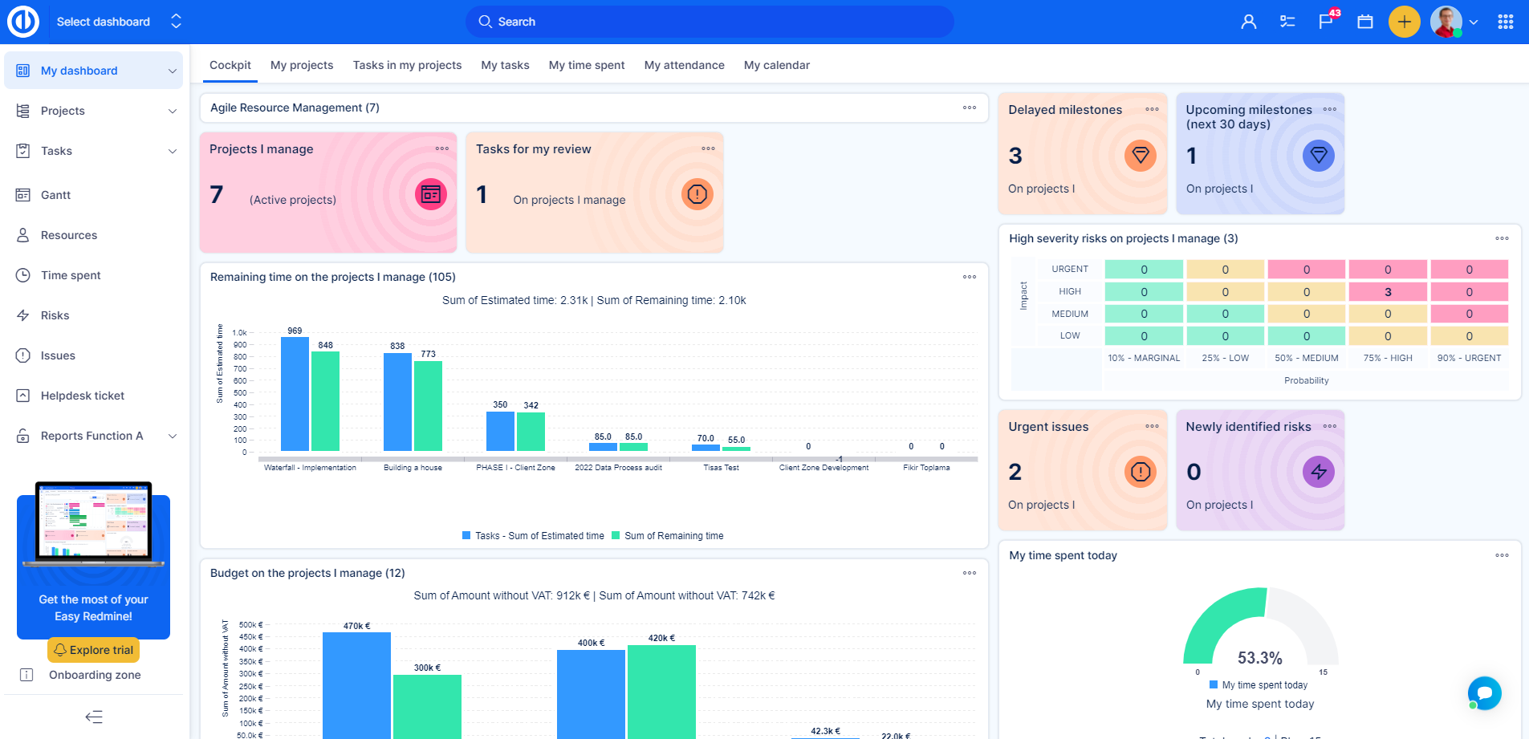Click into the Search field
The height and width of the screenshot is (739, 1529).
[710, 22]
